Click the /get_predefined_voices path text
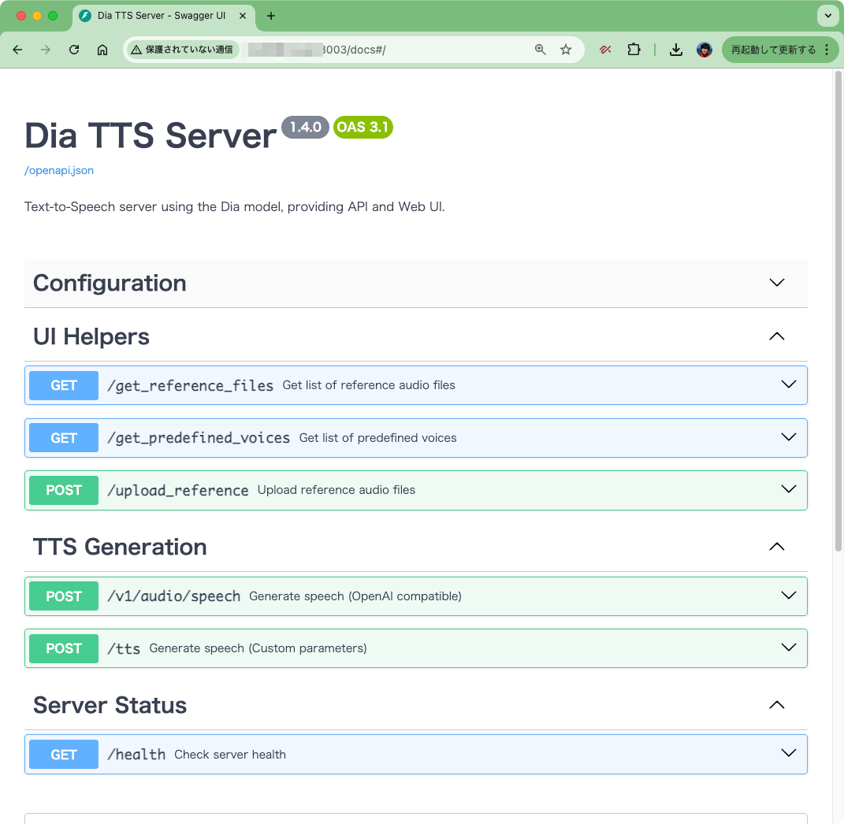This screenshot has width=844, height=824. point(199,437)
